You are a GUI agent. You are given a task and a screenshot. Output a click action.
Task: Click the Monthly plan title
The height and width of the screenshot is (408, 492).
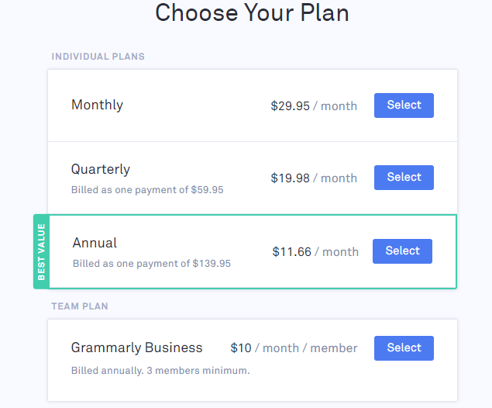click(x=97, y=105)
